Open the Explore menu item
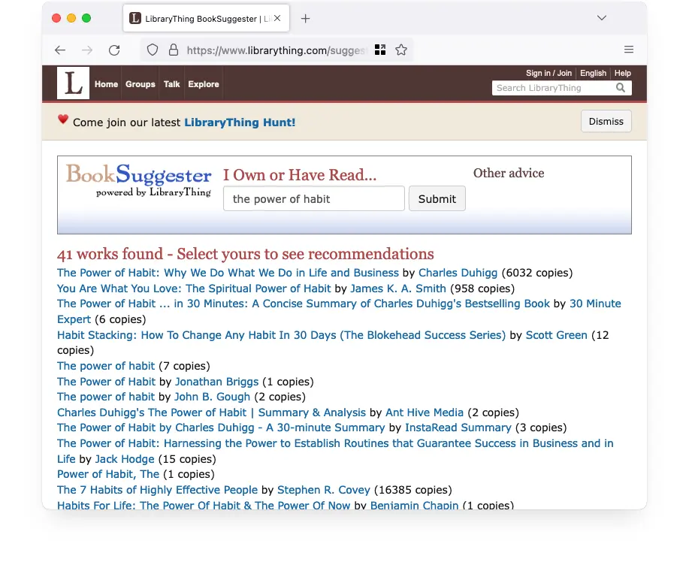Screen dimensions: 689x565 pos(204,84)
